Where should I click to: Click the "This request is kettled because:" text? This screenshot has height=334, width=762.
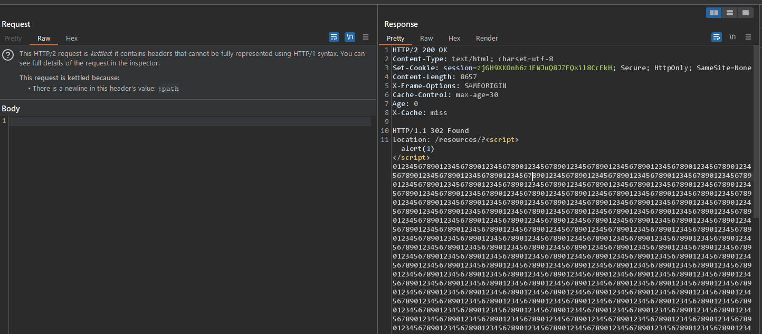tap(70, 78)
